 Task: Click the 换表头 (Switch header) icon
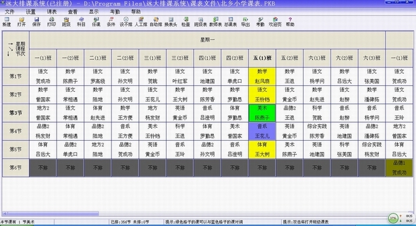pyautogui.click(x=171, y=22)
